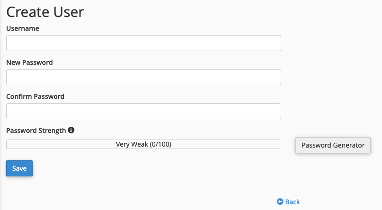This screenshot has height=210, width=382.
Task: Generate a random password for the user
Action: pyautogui.click(x=333, y=145)
